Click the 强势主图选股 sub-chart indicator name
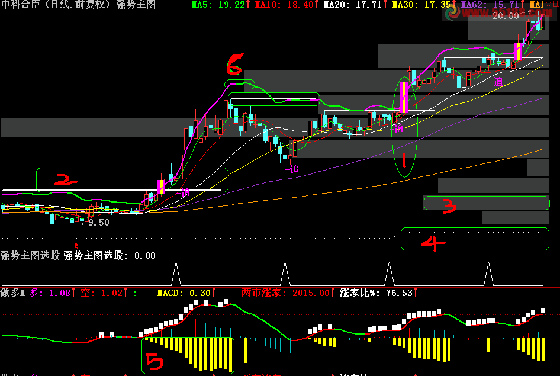This screenshot has height=376, width=560. (30, 255)
